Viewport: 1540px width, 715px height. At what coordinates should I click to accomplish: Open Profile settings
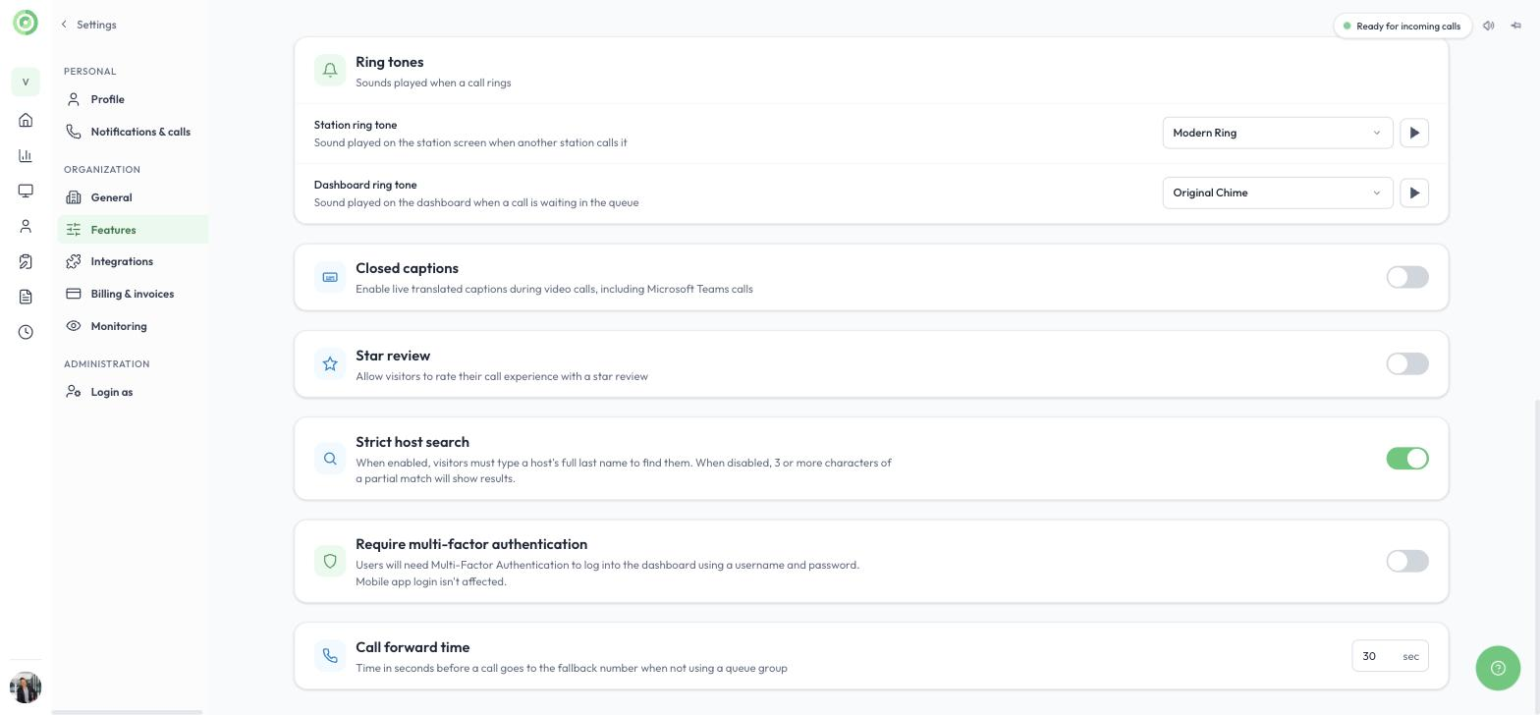[x=133, y=99]
